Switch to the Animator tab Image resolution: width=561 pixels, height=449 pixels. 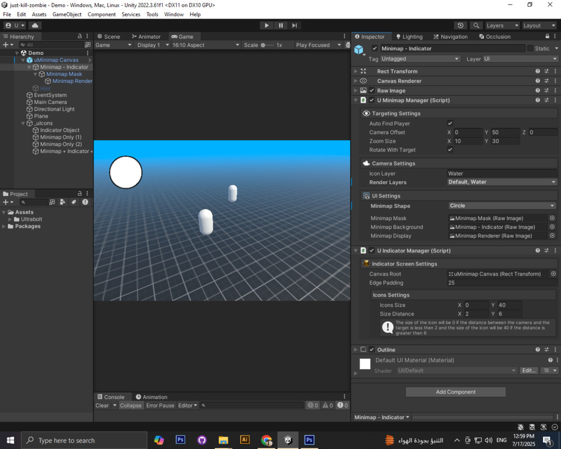click(146, 36)
